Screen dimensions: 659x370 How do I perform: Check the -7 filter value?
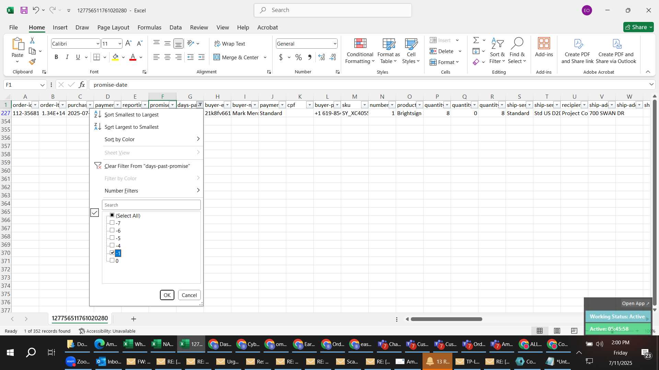point(112,223)
